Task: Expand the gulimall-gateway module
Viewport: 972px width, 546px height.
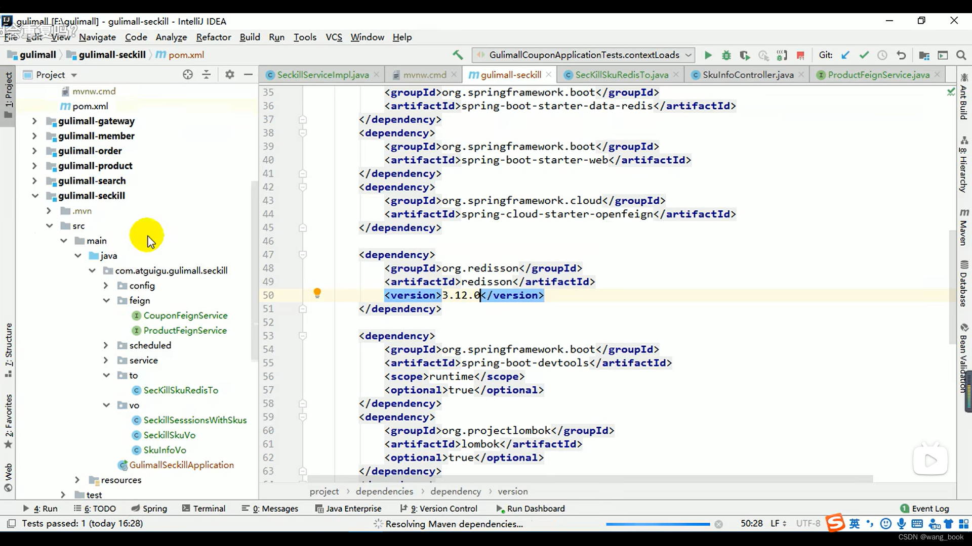Action: click(x=34, y=121)
